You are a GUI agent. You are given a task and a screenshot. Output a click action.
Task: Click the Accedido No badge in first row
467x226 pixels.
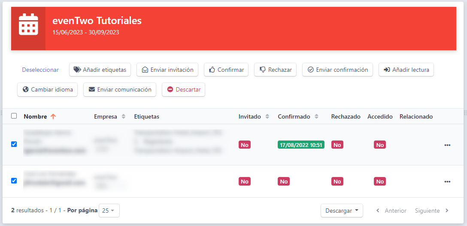point(380,145)
